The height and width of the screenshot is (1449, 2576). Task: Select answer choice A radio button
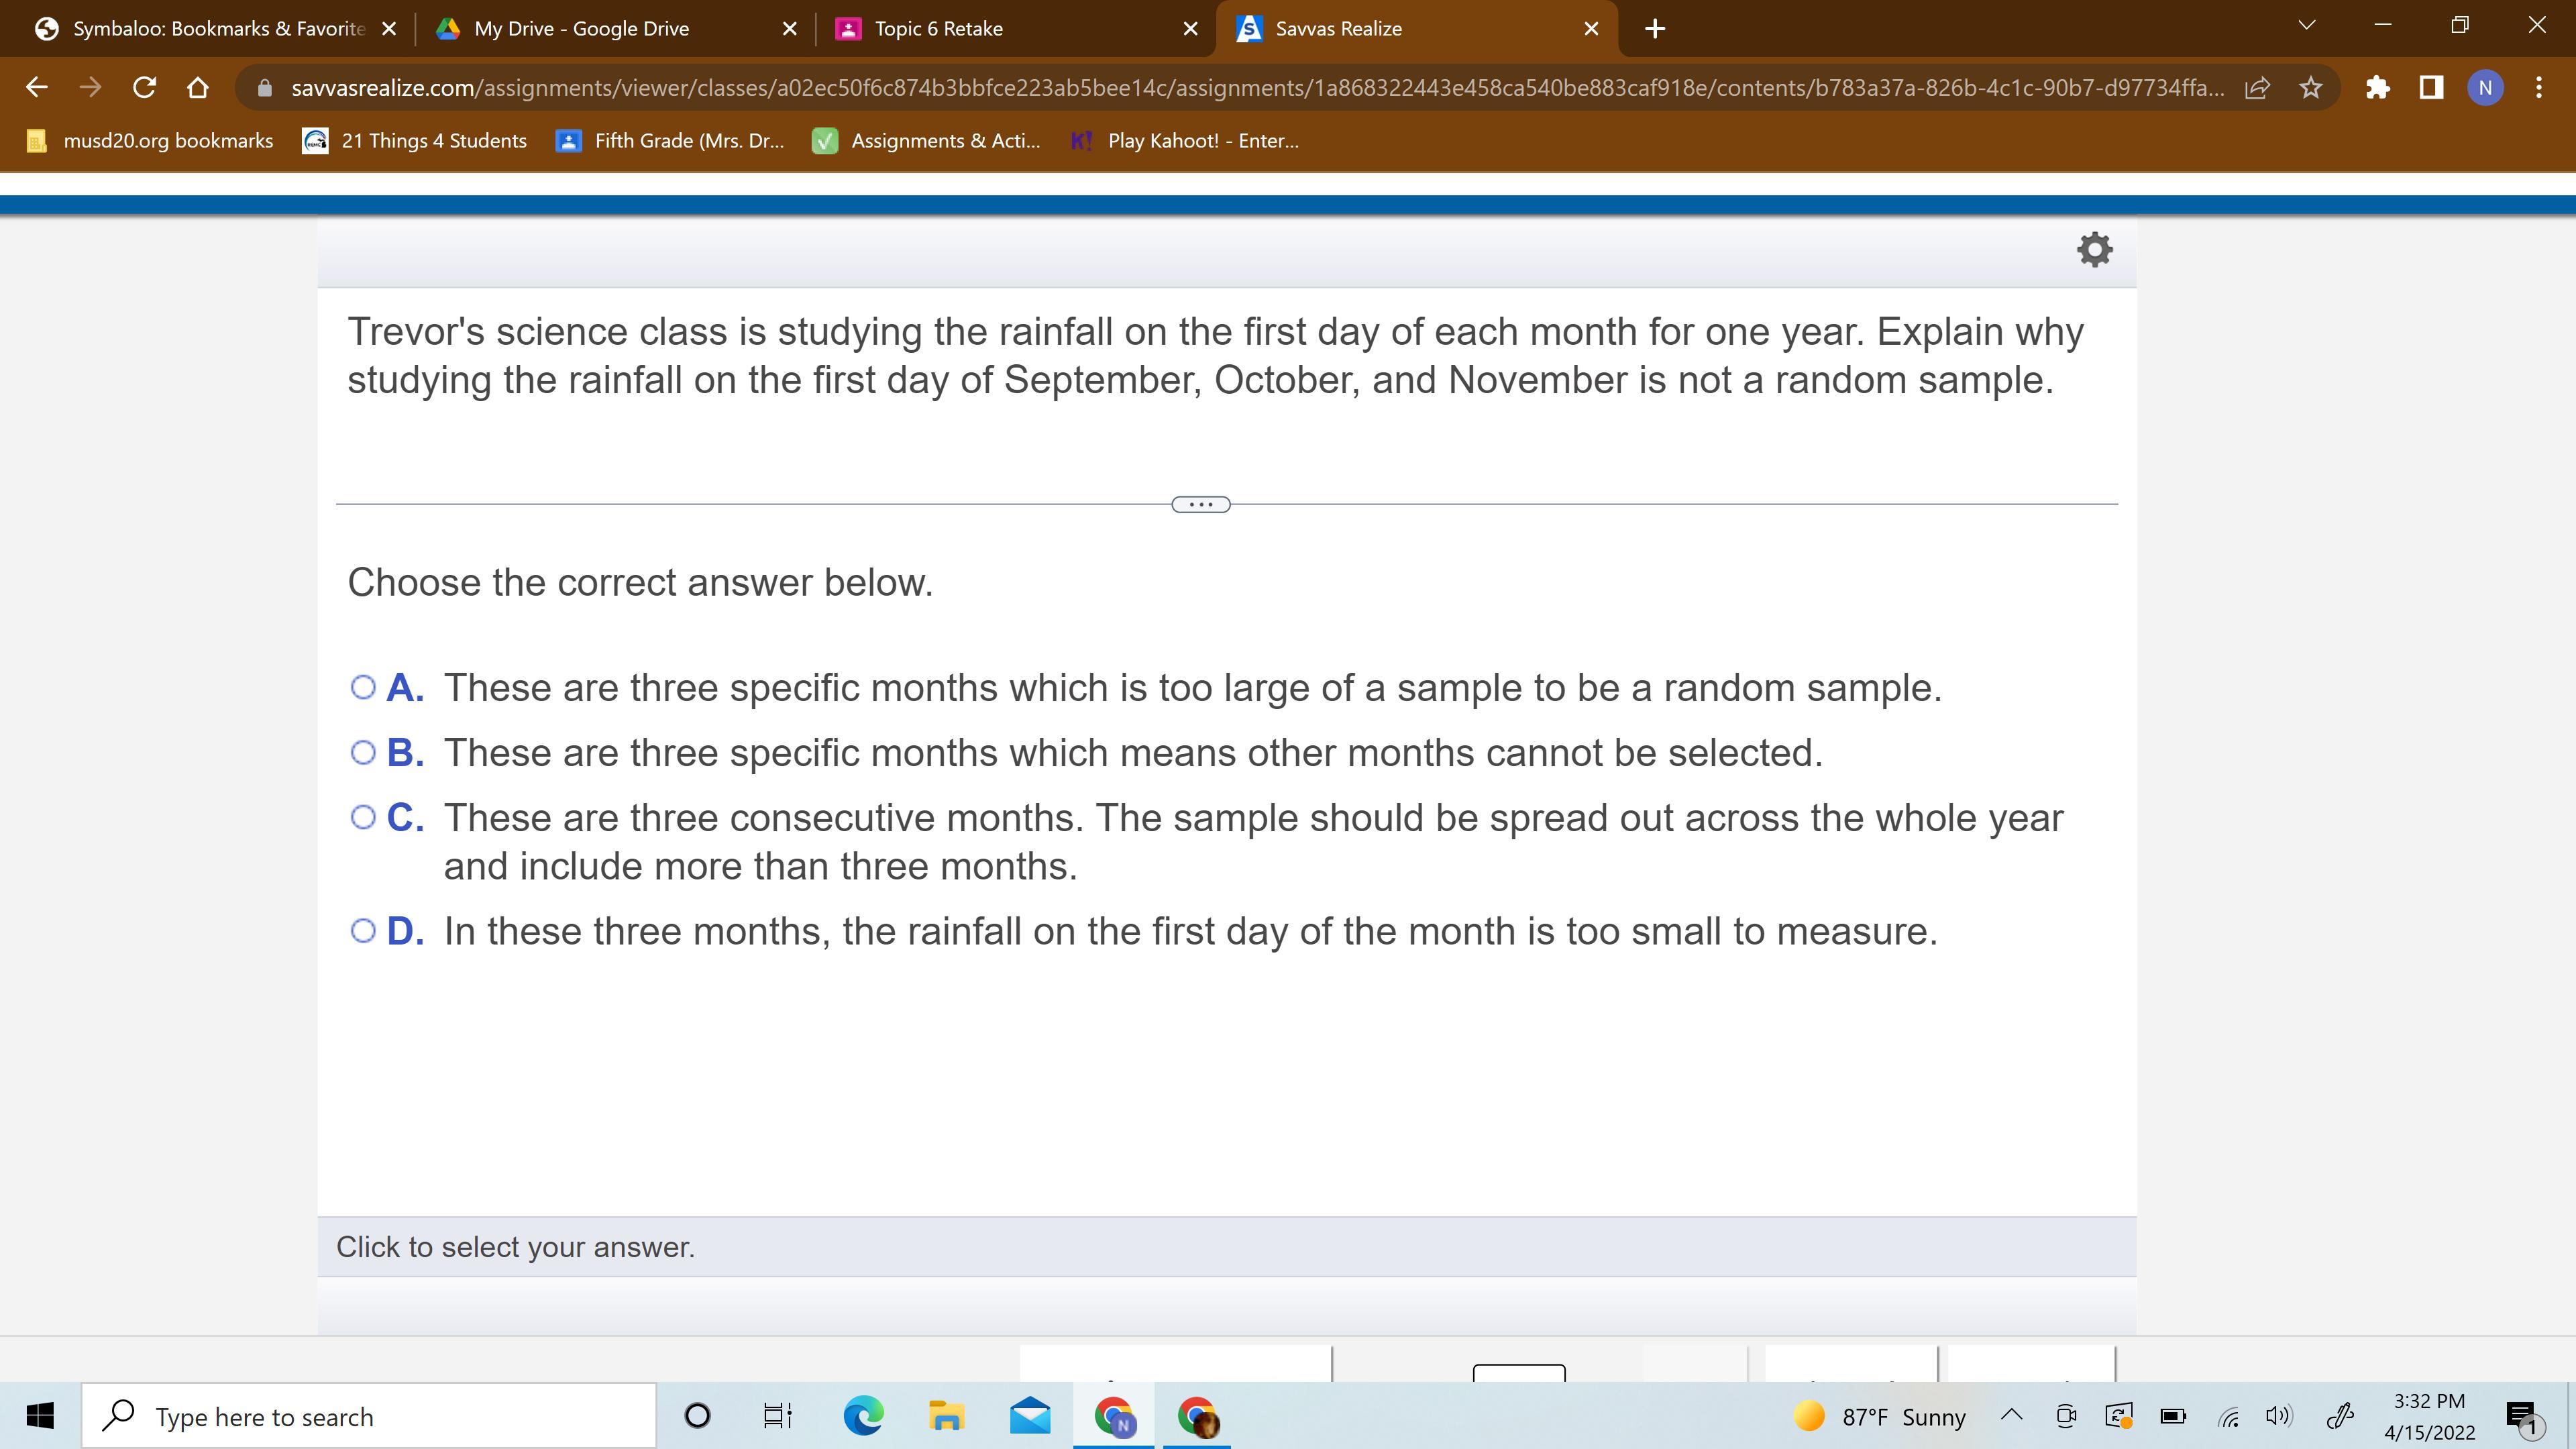(363, 687)
